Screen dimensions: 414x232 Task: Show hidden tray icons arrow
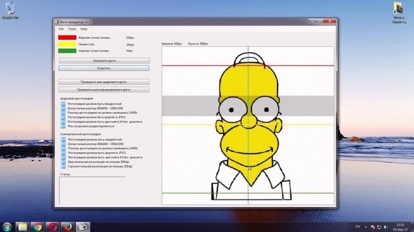(x=365, y=227)
